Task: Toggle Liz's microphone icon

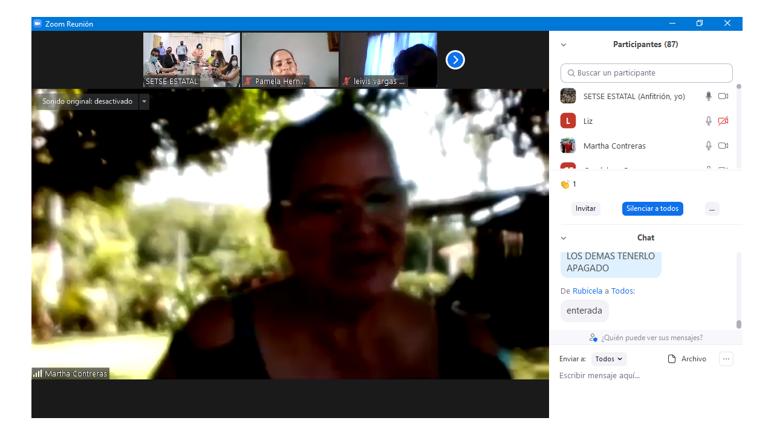Action: [709, 121]
